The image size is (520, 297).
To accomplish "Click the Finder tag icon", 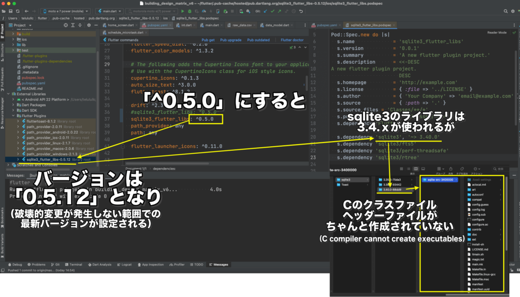I will click(x=462, y=169).
